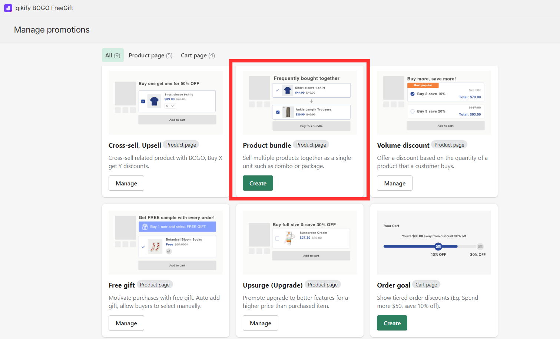
Task: Click Product page tag beside Free gift
Action: click(155, 285)
